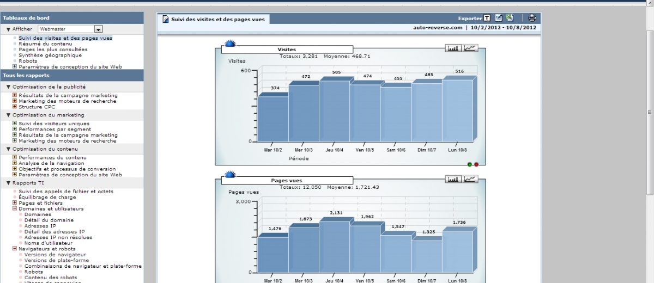This screenshot has height=283, width=654.
Task: Switch Visites chart to bar graph view
Action: 453,48
